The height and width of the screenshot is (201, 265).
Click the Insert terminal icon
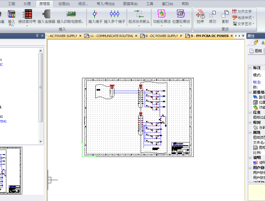(x=95, y=14)
